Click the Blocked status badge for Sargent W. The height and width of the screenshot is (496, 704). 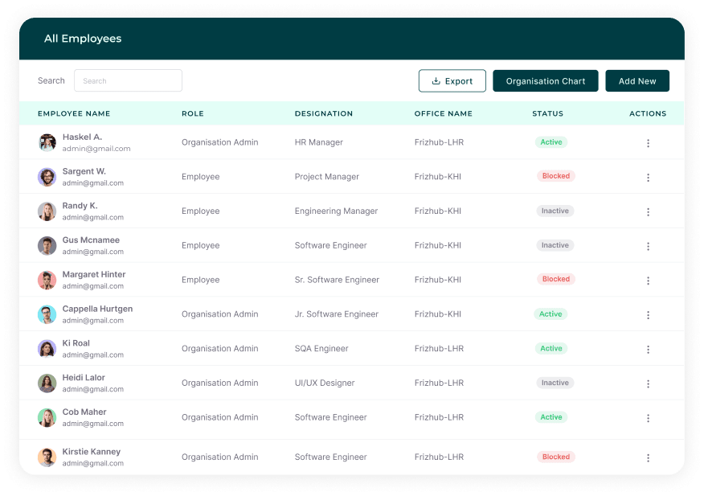coord(555,176)
